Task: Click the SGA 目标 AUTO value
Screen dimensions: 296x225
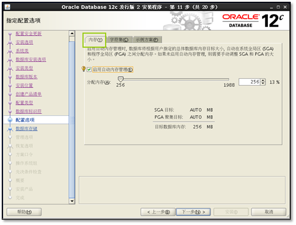Action: 196,110
